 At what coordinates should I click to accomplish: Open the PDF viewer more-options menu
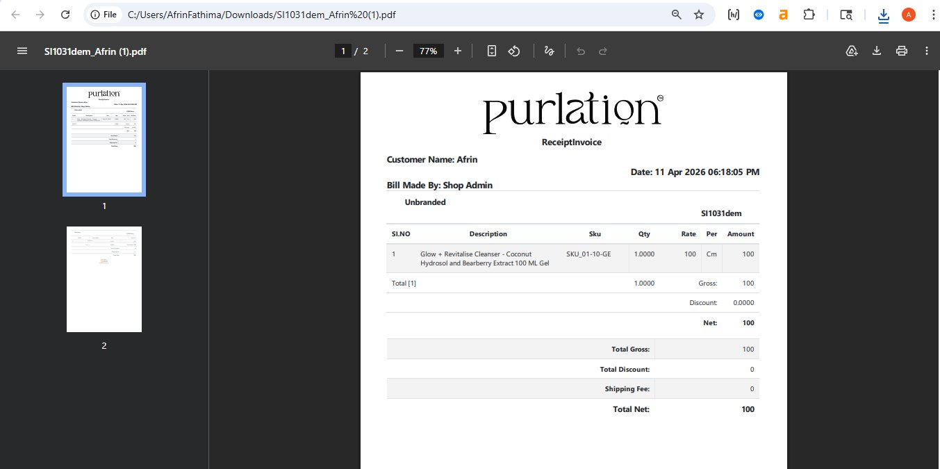coord(926,50)
